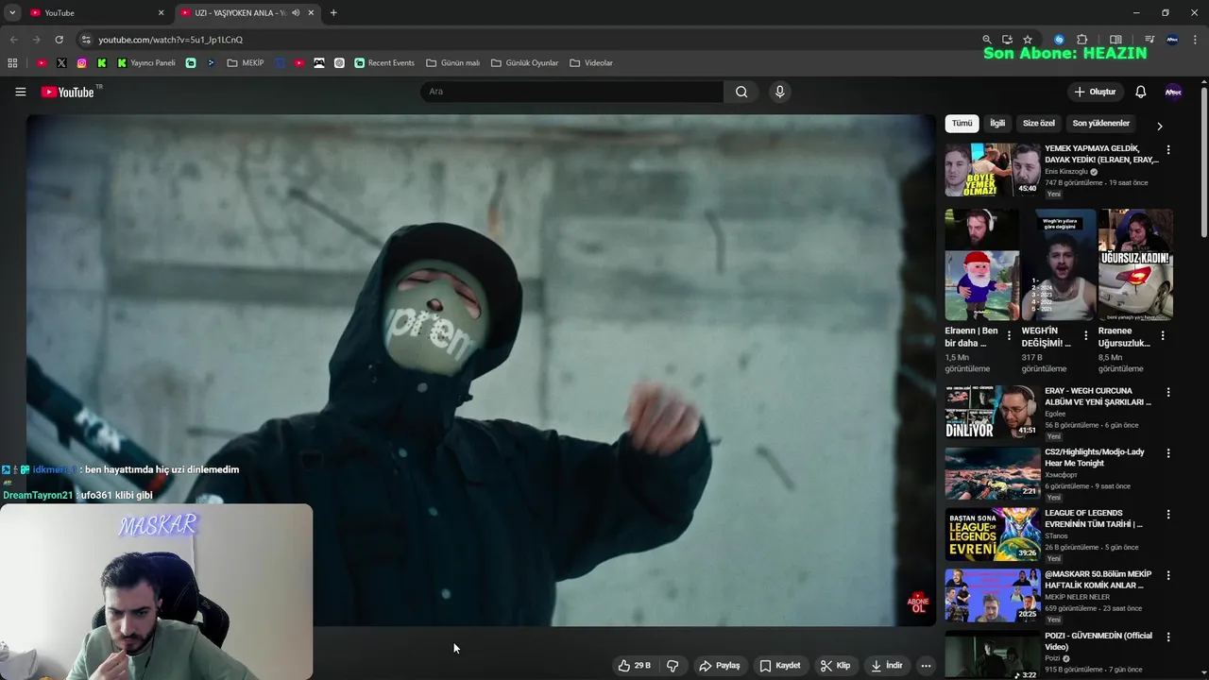Open Chrome zoom magnifier icon
Viewport: 1209px width, 680px height.
987,40
